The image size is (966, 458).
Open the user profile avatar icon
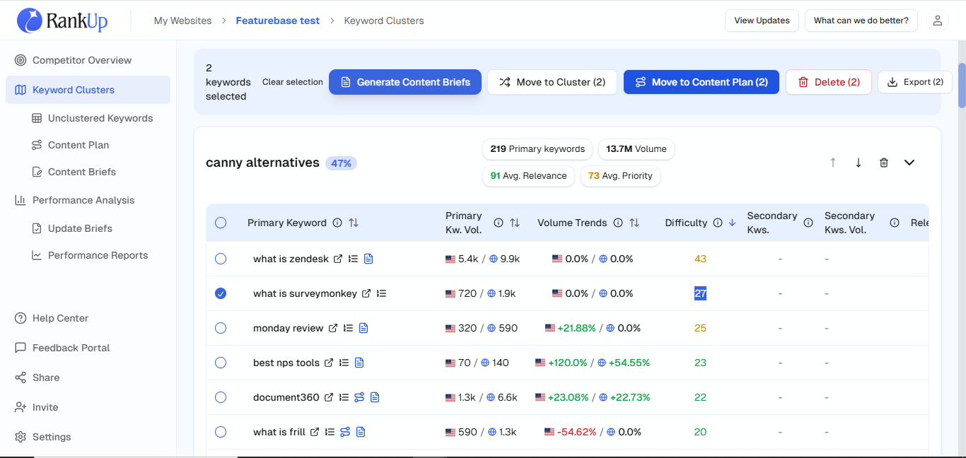coord(938,20)
